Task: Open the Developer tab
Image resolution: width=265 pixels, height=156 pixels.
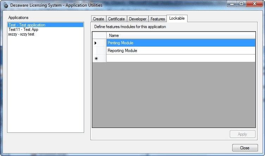Action: click(138, 19)
